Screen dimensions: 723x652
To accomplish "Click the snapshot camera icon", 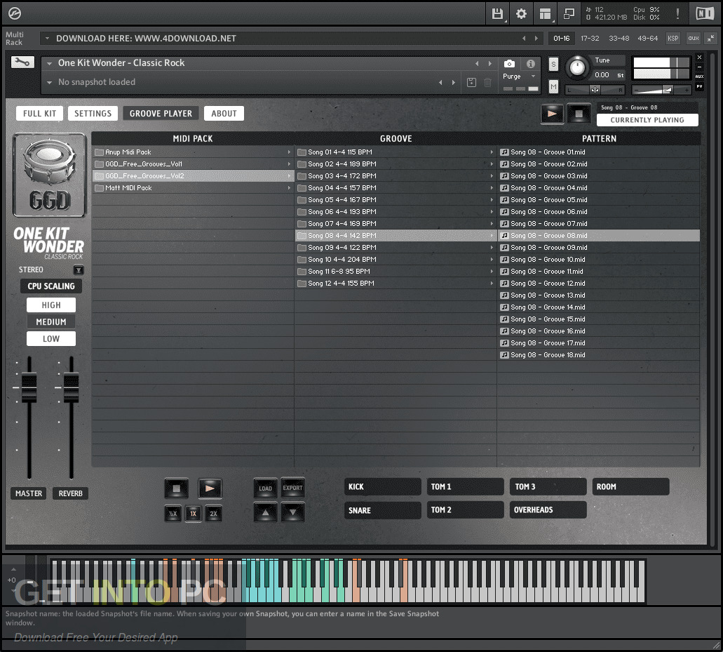I will 510,63.
